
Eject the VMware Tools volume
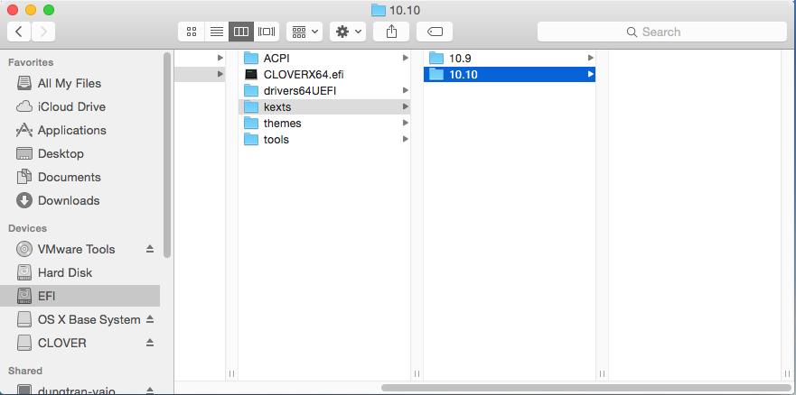click(150, 249)
